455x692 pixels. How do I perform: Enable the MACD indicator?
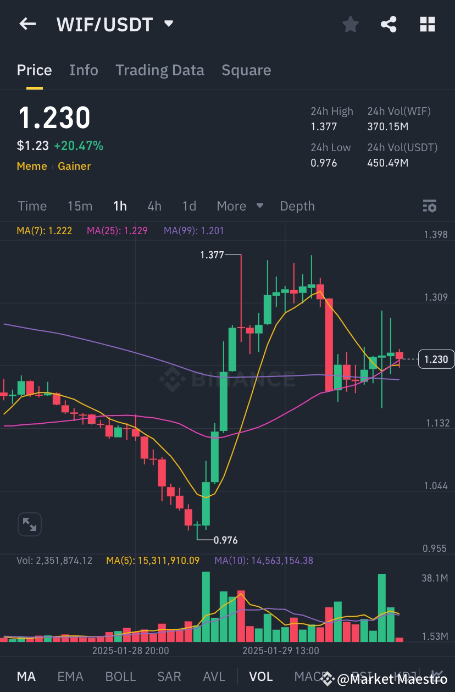pyautogui.click(x=309, y=676)
